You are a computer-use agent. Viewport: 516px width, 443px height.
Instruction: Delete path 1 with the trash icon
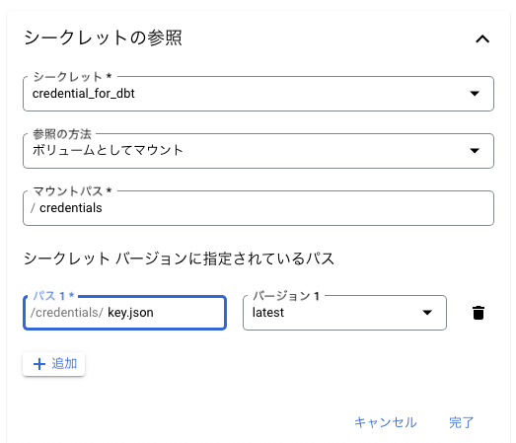pos(479,313)
